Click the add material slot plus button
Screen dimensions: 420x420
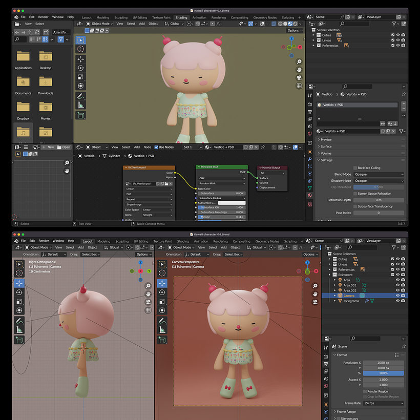click(404, 104)
